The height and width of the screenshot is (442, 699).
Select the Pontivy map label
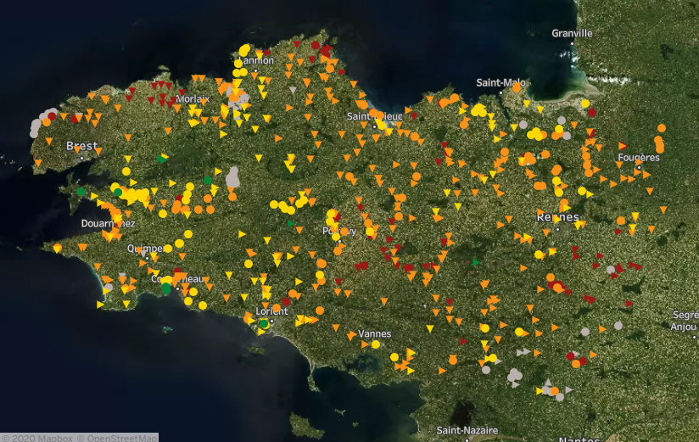(339, 231)
